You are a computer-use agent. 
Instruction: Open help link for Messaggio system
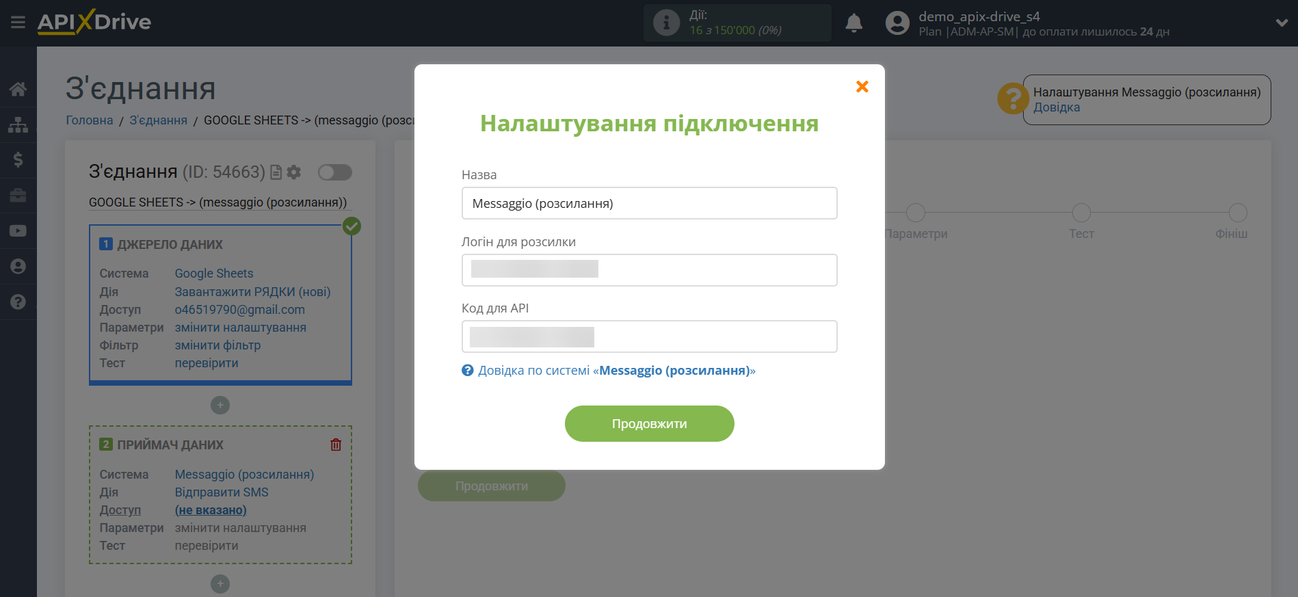click(x=616, y=371)
